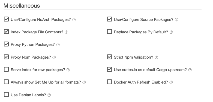Screen dimensions: 213x102
Task: Click help icon for Serve index for raw packages
Action: click(68, 70)
